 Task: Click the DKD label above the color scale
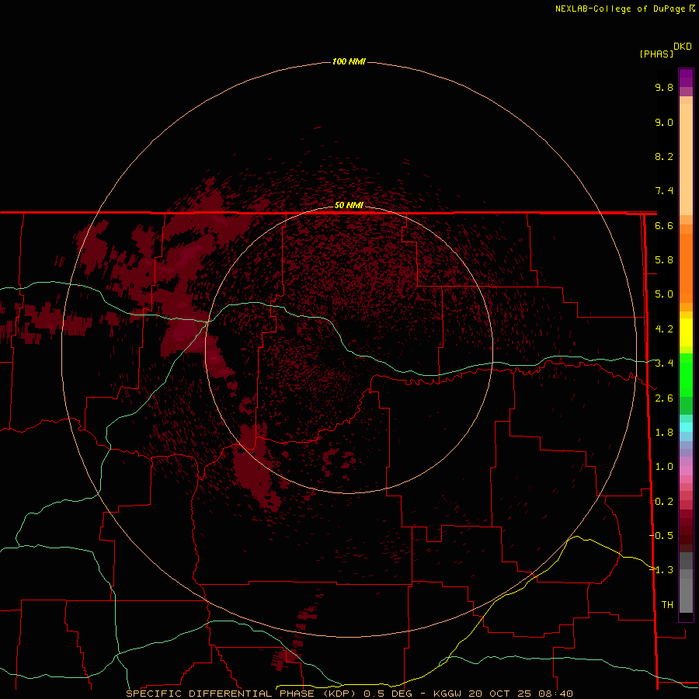[682, 47]
